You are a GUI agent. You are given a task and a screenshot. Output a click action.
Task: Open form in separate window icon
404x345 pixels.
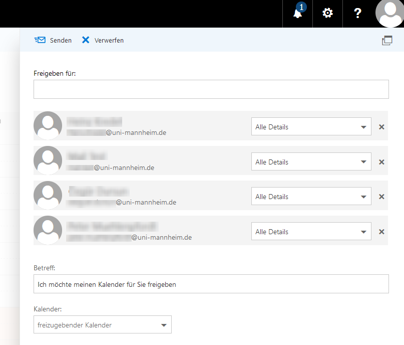point(387,41)
